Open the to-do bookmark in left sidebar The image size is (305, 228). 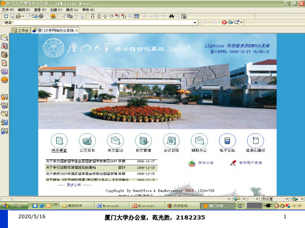[x=4, y=63]
